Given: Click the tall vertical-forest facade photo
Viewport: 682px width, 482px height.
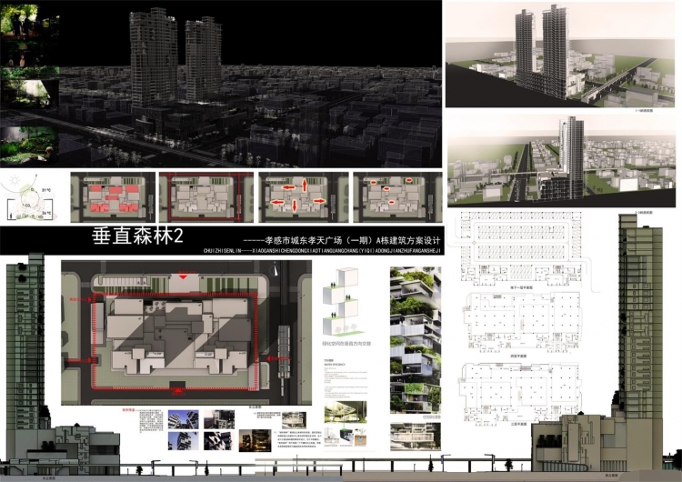Looking at the screenshot, I should [416, 340].
